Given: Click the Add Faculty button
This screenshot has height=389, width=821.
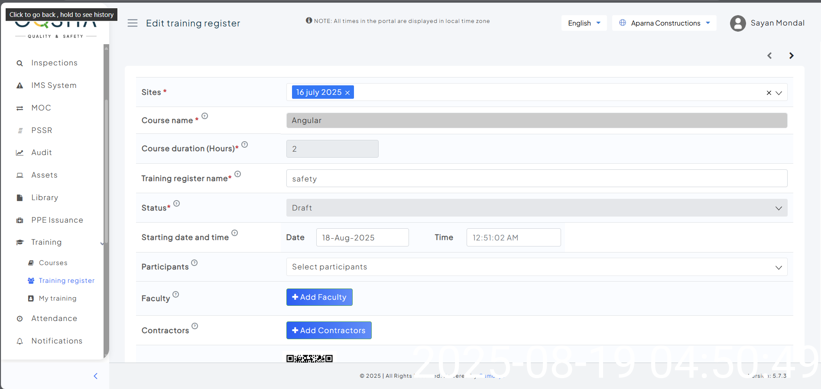Looking at the screenshot, I should (x=319, y=297).
